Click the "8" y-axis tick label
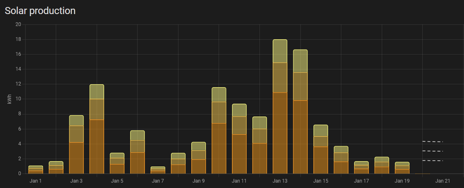The height and width of the screenshot is (188, 464). click(19, 114)
